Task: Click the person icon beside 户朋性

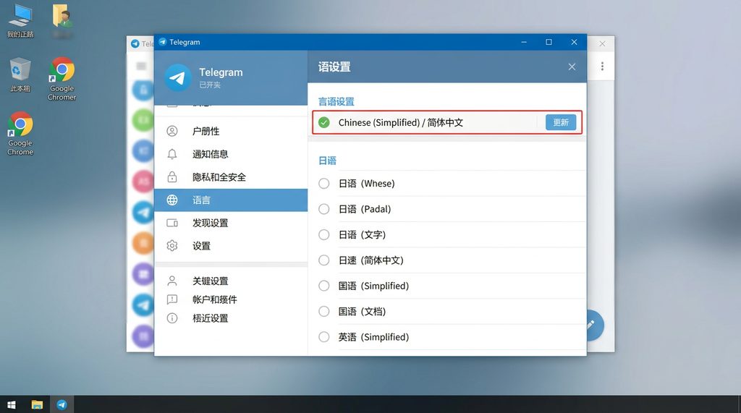Action: (172, 131)
